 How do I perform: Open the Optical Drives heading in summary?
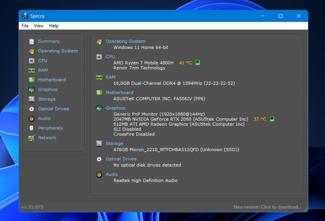point(121,159)
